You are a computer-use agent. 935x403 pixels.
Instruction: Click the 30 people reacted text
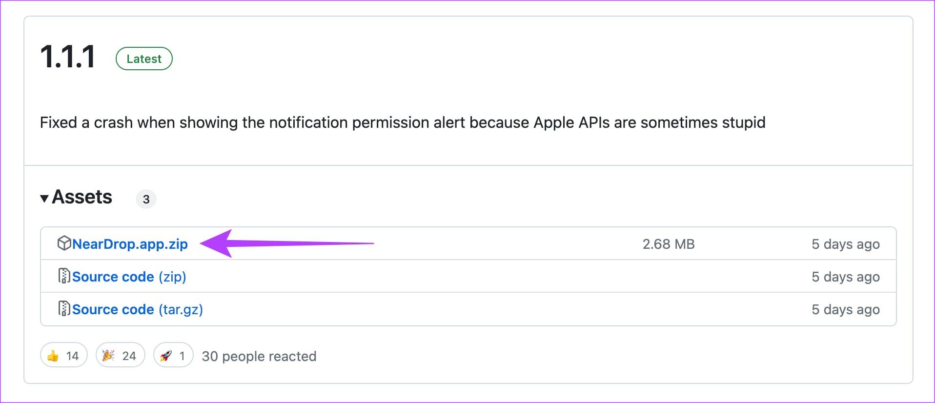tap(259, 356)
